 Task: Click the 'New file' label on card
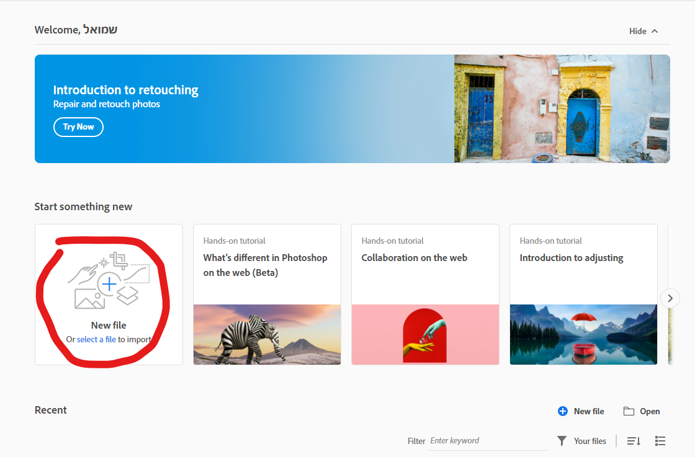click(109, 325)
